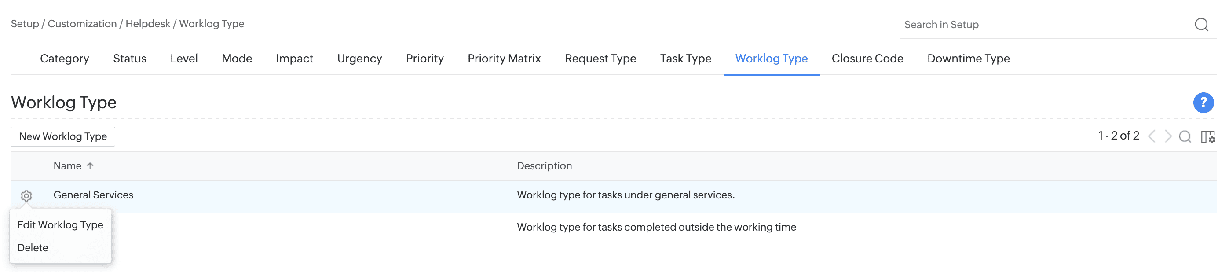Open the blue help question mark icon
This screenshot has height=272, width=1229.
pyautogui.click(x=1203, y=103)
